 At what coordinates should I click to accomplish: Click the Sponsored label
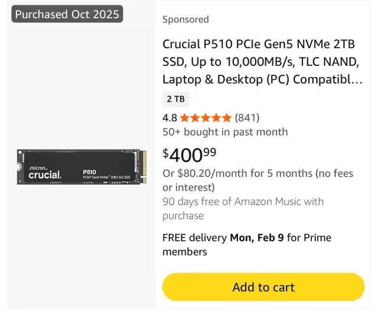[185, 20]
